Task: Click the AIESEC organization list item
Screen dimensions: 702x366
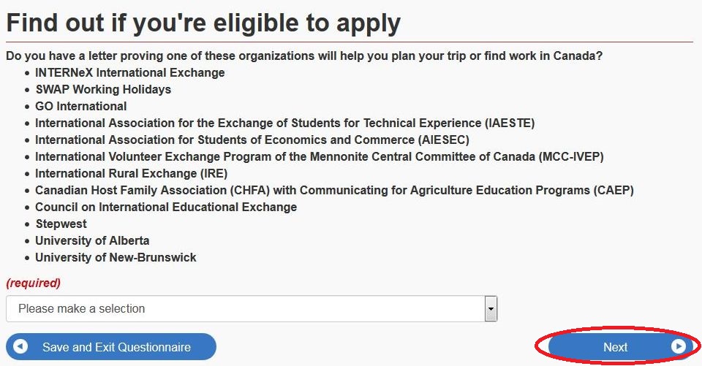Action: pos(252,140)
